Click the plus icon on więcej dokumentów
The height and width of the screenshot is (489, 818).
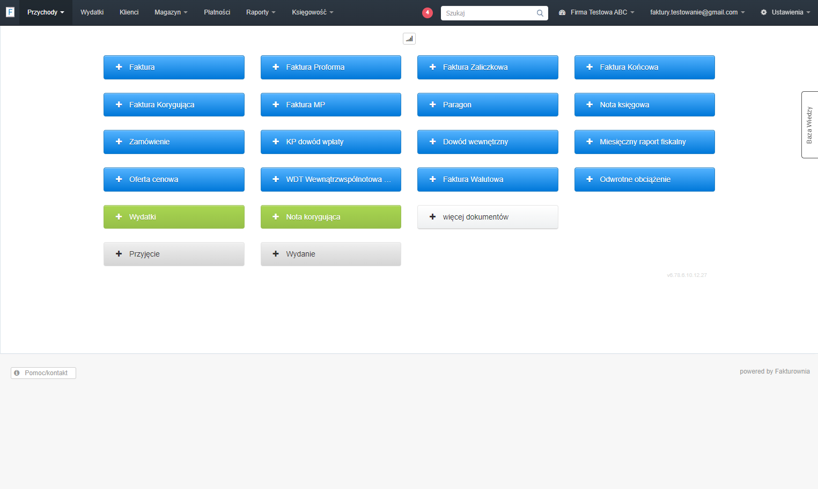(433, 217)
